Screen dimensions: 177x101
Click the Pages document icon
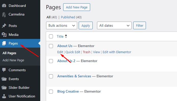pyautogui.click(x=4, y=43)
